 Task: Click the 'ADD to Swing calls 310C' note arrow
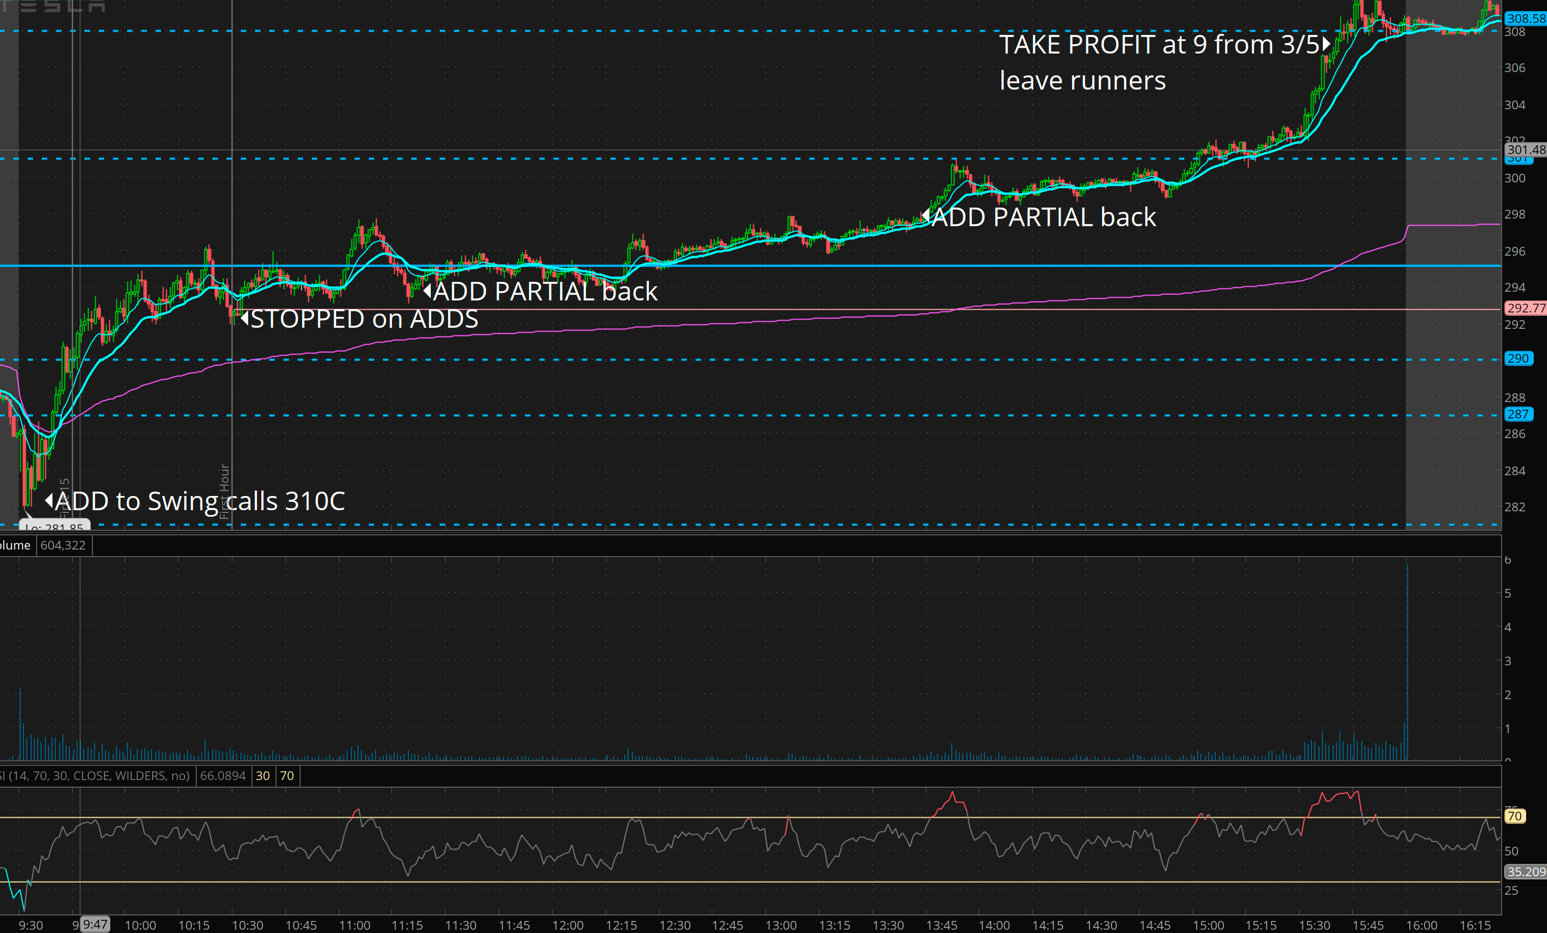point(49,501)
